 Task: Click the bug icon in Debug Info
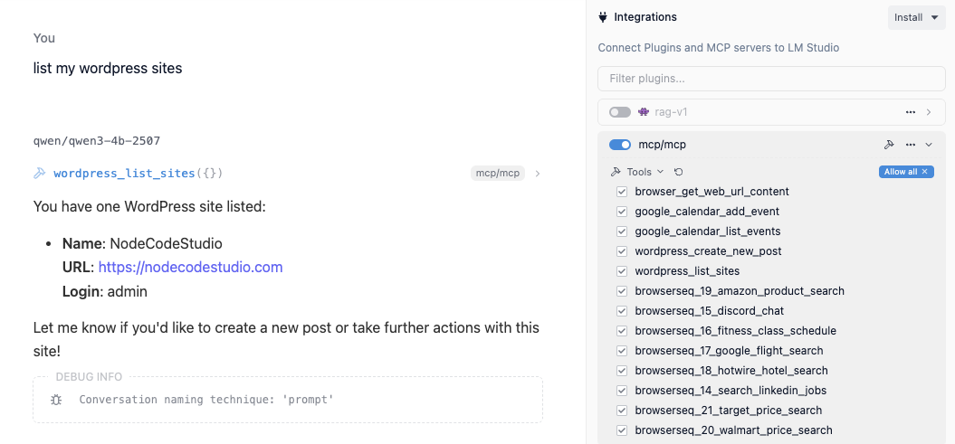click(56, 400)
